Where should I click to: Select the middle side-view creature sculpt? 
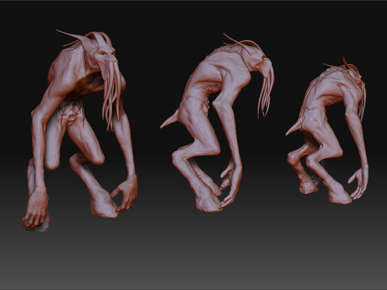click(x=217, y=122)
